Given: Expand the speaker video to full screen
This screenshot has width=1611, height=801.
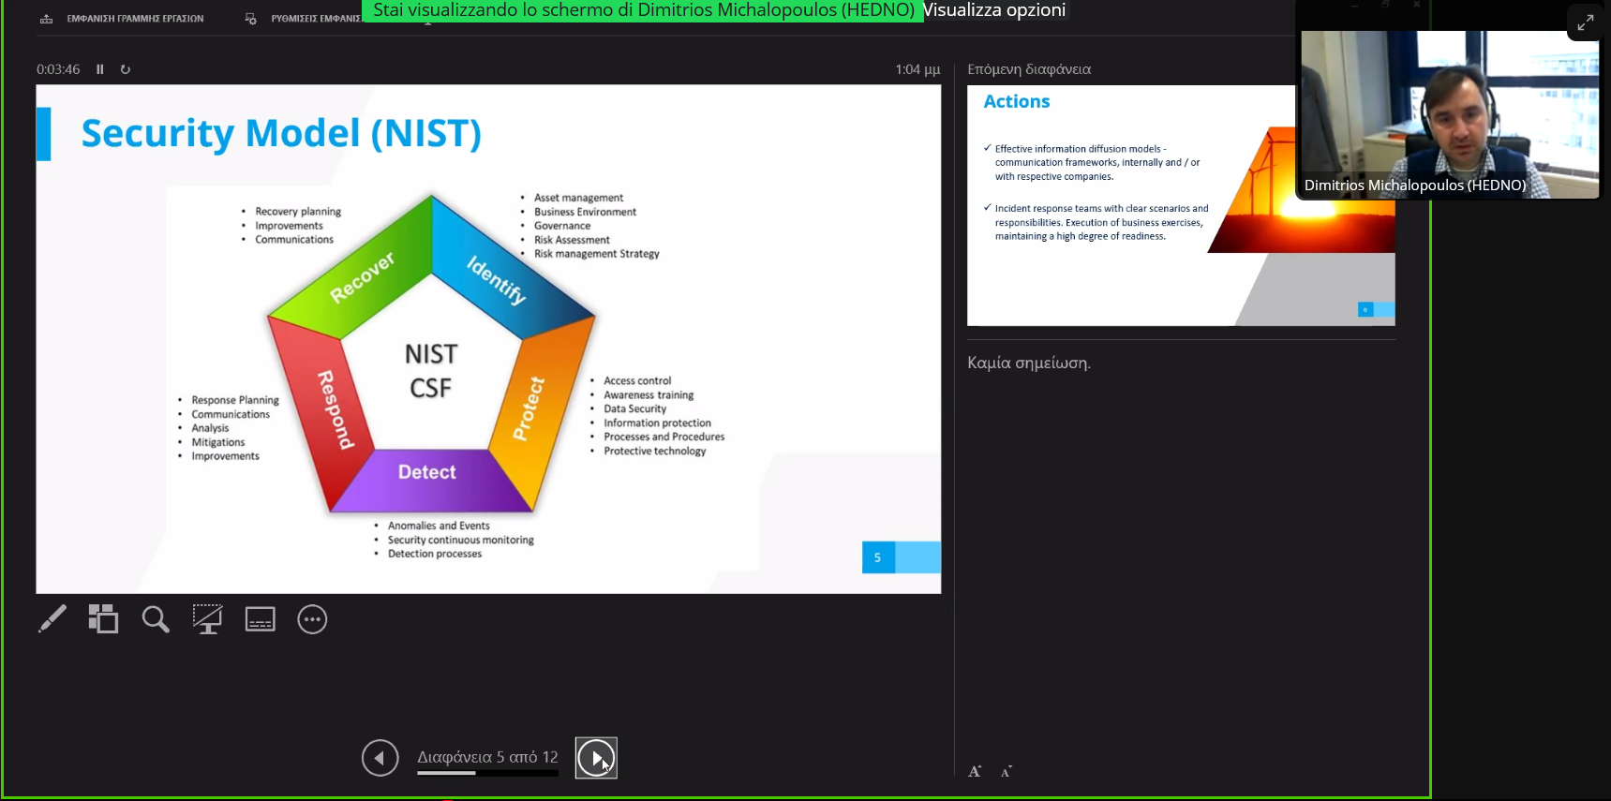Looking at the screenshot, I should pyautogui.click(x=1585, y=22).
